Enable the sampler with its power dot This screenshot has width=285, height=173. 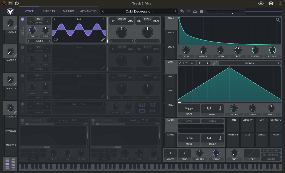point(22,104)
